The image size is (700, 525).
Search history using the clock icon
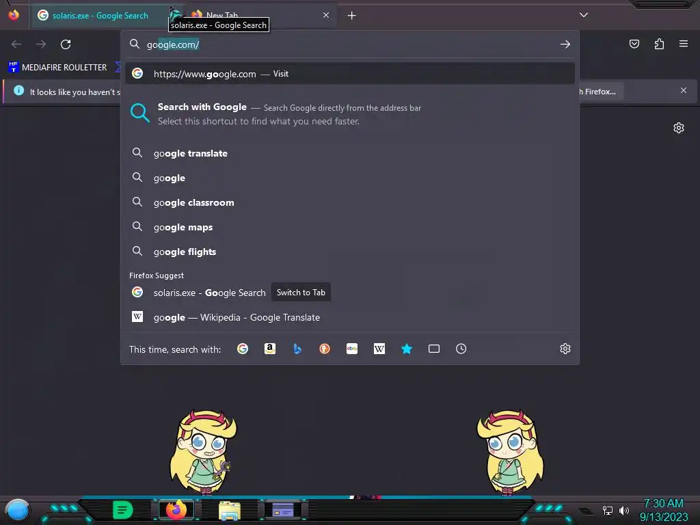click(x=461, y=349)
